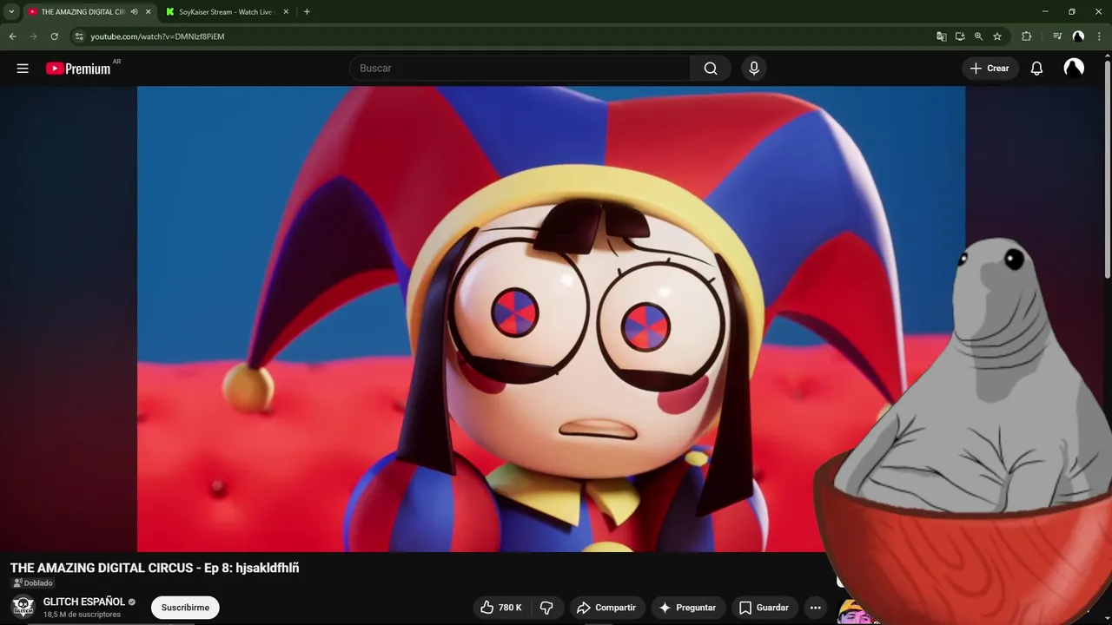The height and width of the screenshot is (625, 1112).
Task: Mute the YouTube tab audio icon
Action: (x=134, y=12)
